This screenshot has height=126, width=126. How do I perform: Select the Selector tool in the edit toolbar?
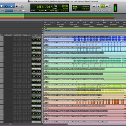(7, 6)
